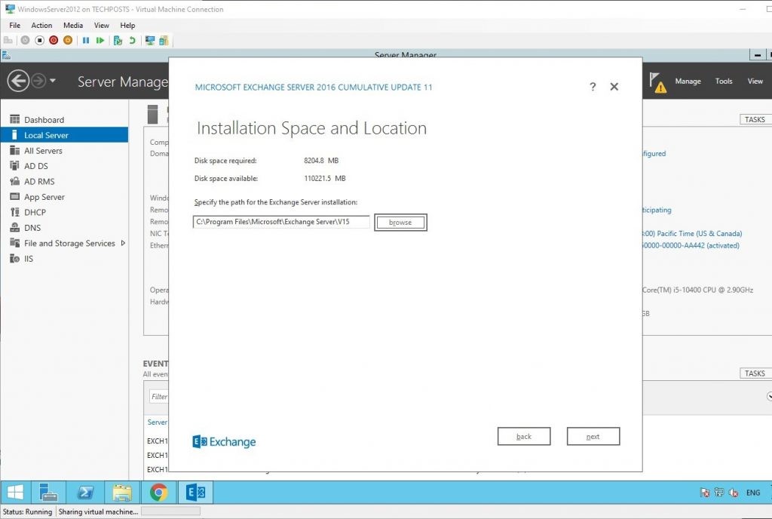The image size is (772, 519).
Task: Click the Server Name column header in Events
Action: 157,422
